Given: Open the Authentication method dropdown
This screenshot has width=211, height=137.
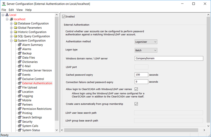Looking at the screenshot, I should (x=146, y=42).
